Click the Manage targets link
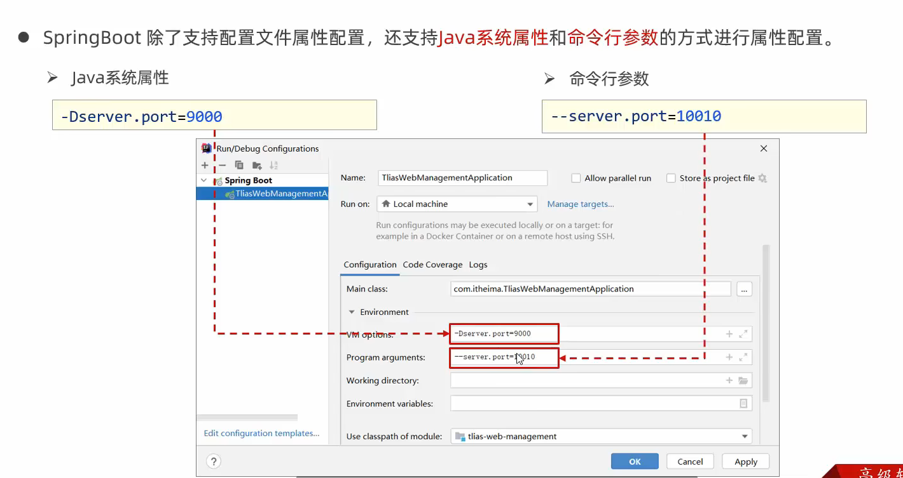The width and height of the screenshot is (903, 478). pyautogui.click(x=581, y=204)
